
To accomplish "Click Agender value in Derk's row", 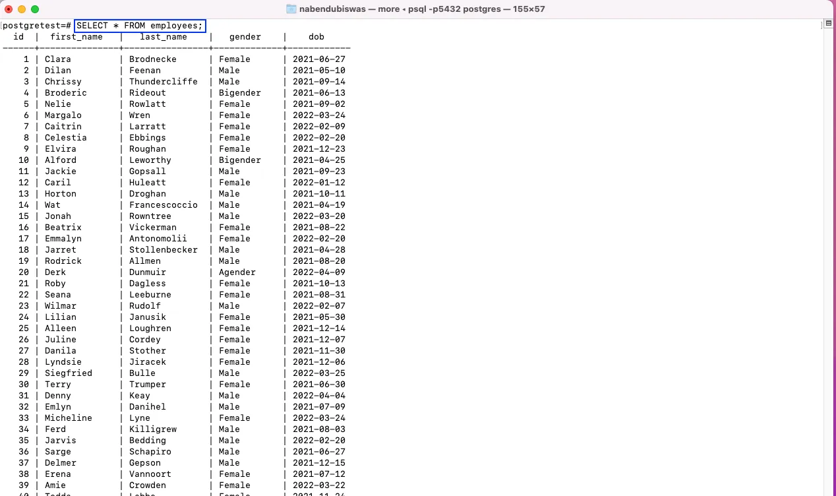I will (x=237, y=272).
